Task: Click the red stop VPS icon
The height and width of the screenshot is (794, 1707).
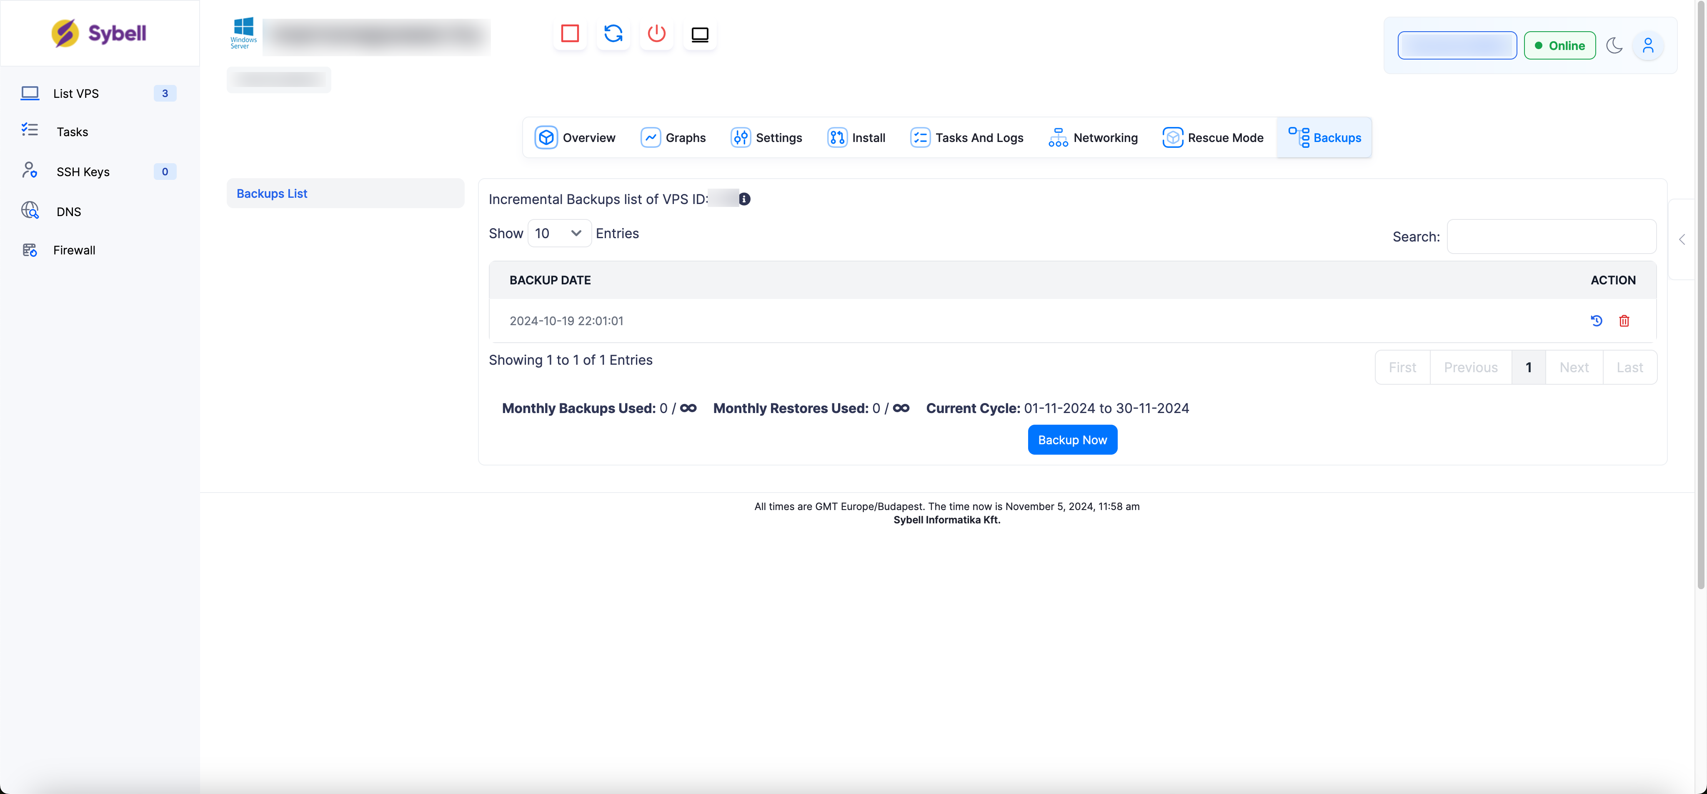Action: point(569,33)
